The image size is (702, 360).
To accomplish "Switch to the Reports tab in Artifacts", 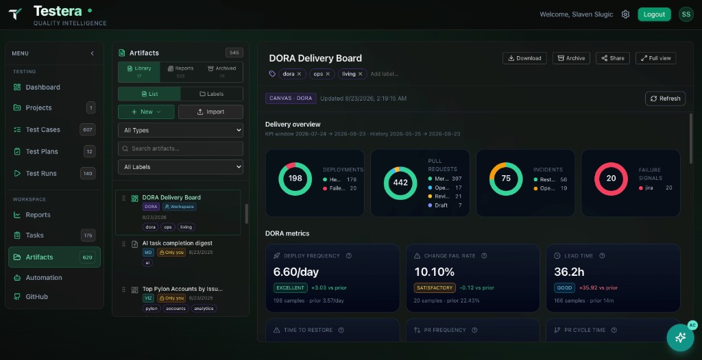I will 180,72.
